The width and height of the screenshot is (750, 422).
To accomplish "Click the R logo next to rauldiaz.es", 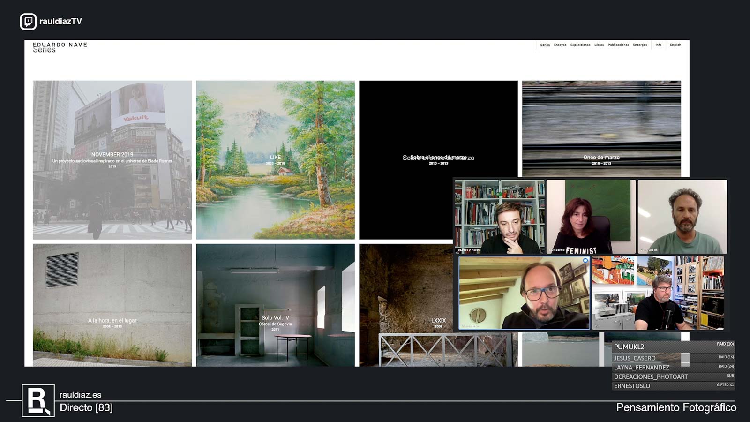I will click(38, 401).
